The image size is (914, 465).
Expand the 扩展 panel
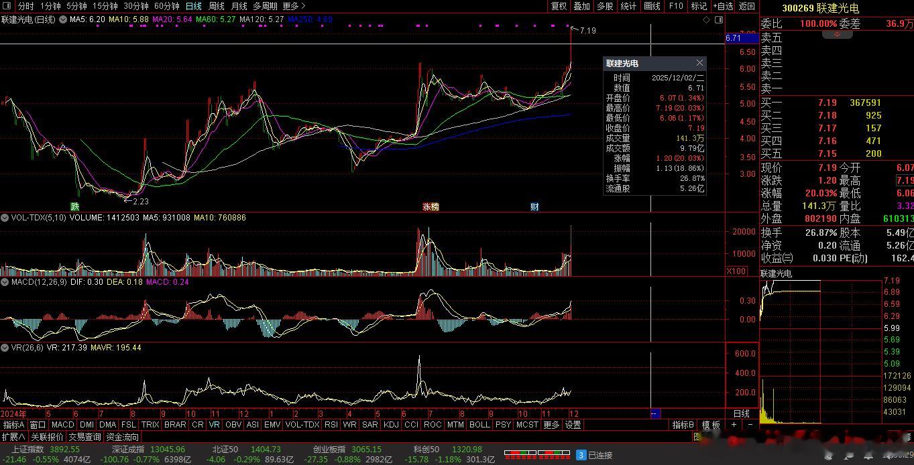click(x=13, y=437)
